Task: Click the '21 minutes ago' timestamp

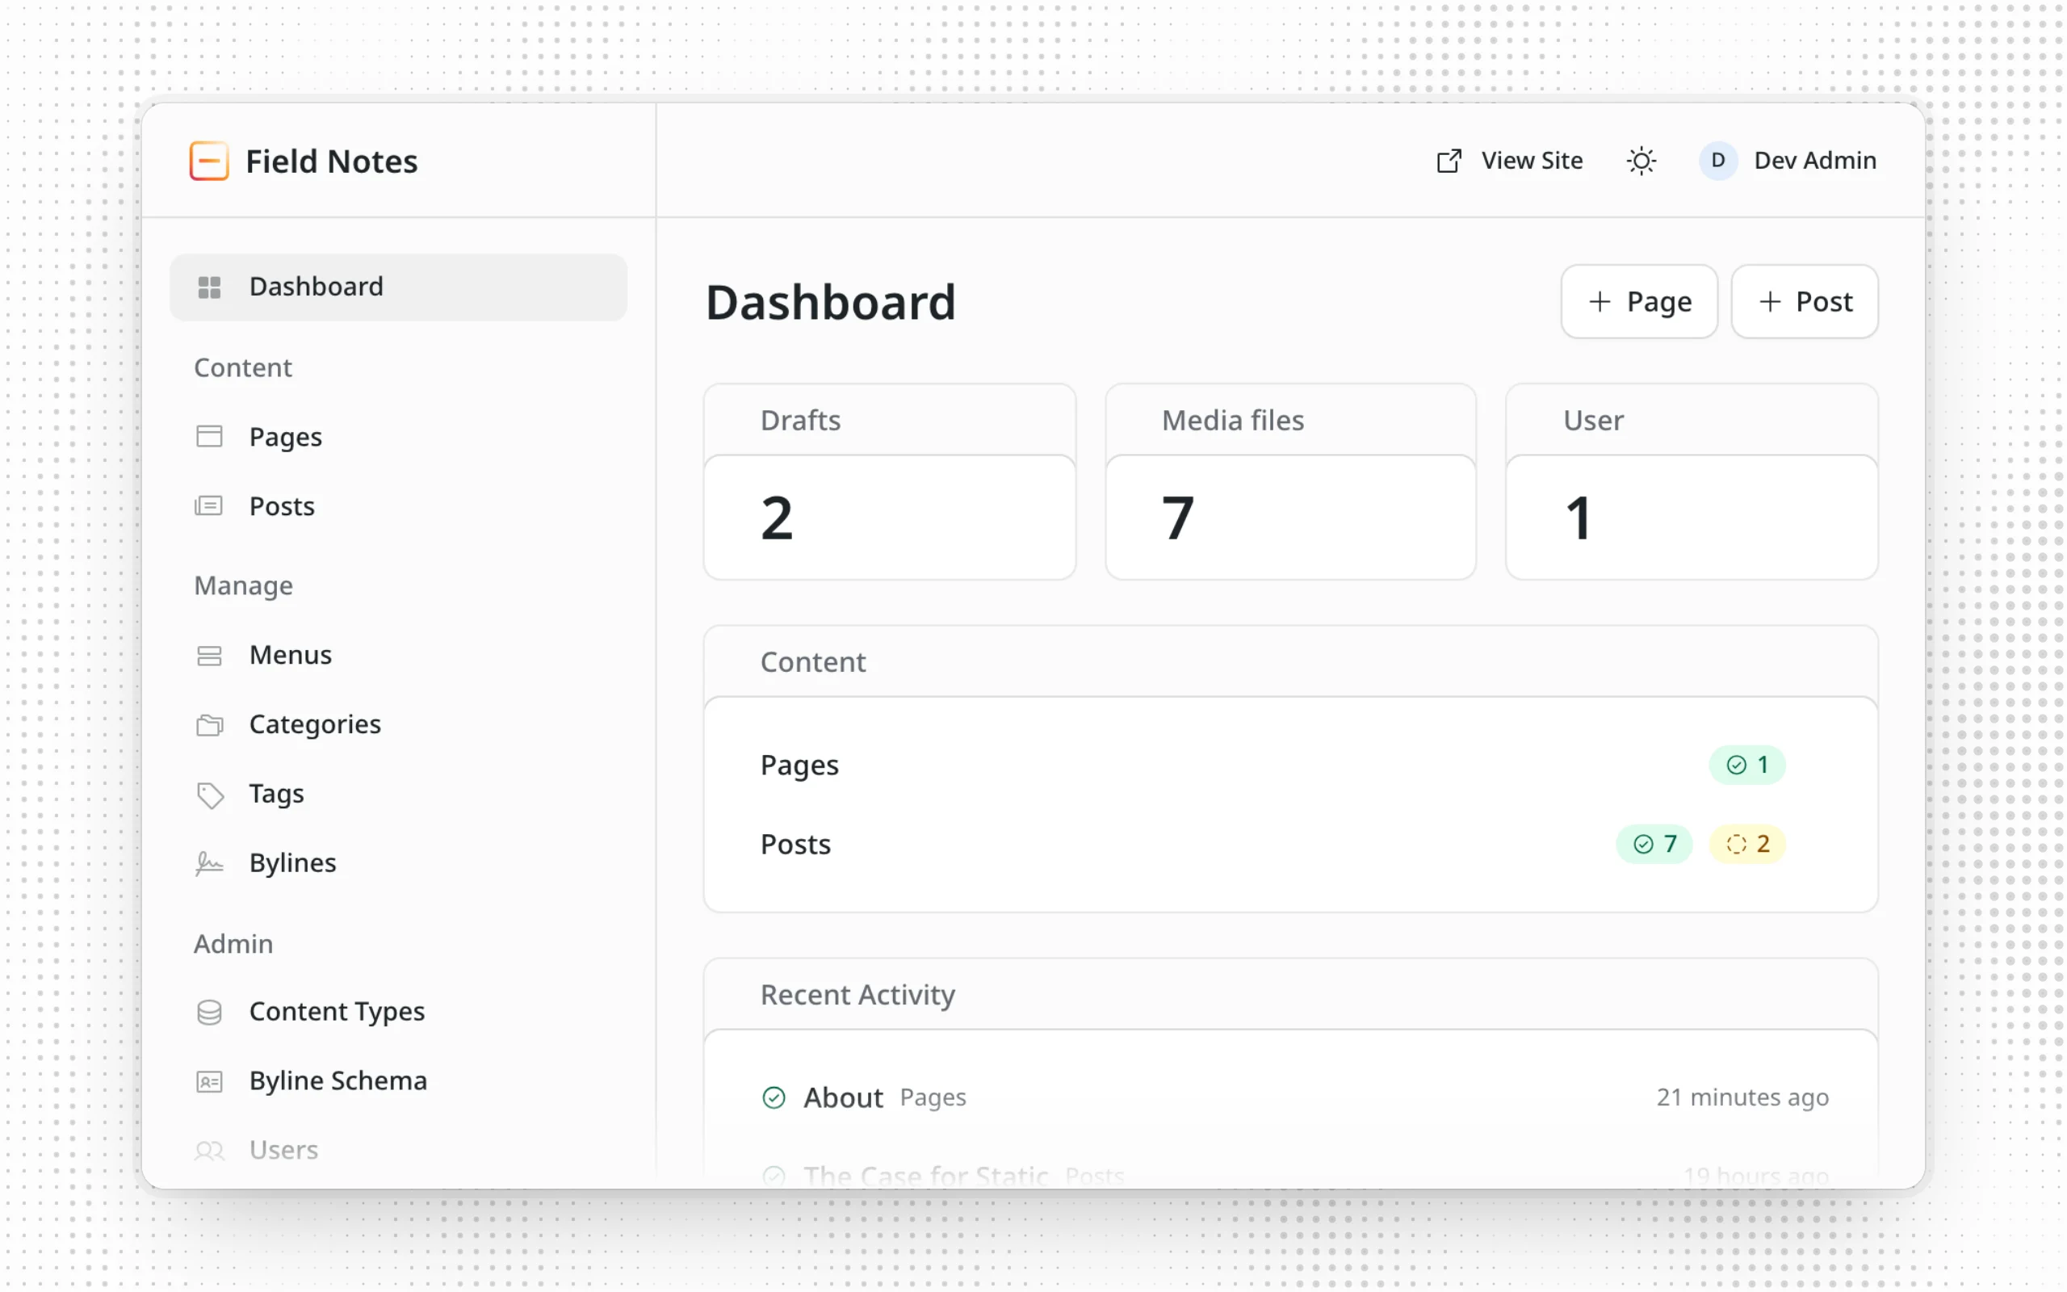Action: coord(1742,1097)
